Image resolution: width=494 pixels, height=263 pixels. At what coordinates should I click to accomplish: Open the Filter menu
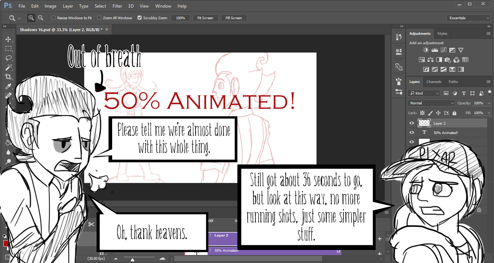coord(117,6)
